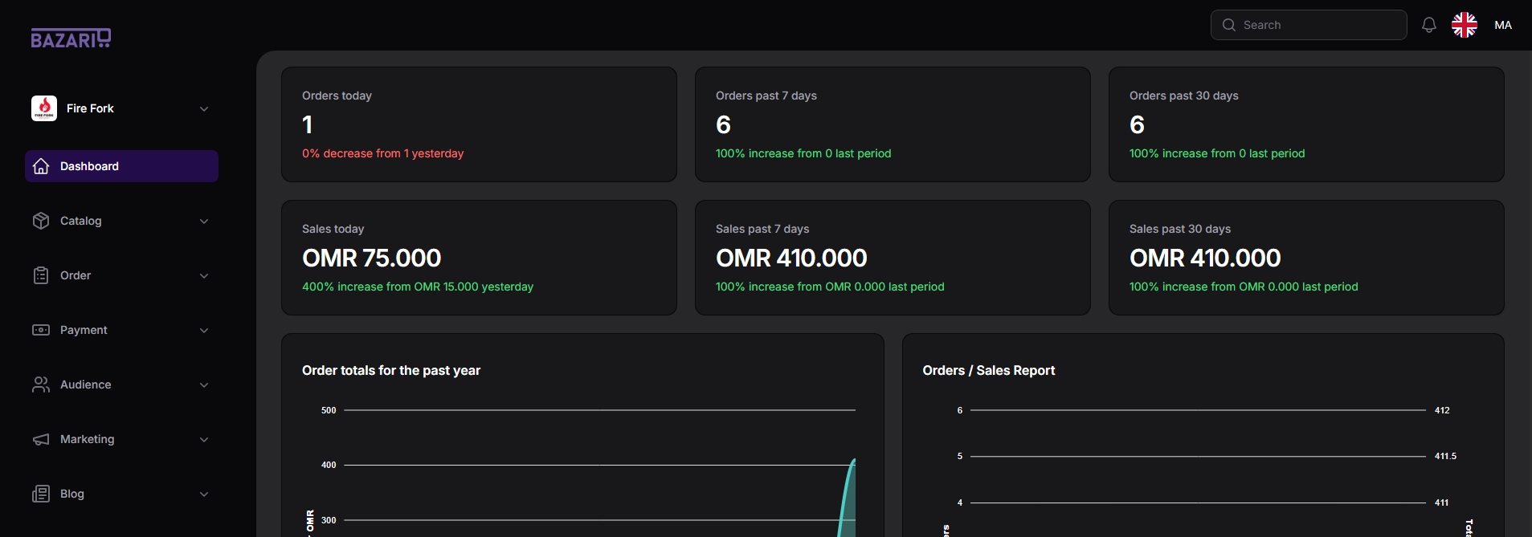Click the OMR 75.000 sales value
1532x537 pixels.
pos(372,258)
